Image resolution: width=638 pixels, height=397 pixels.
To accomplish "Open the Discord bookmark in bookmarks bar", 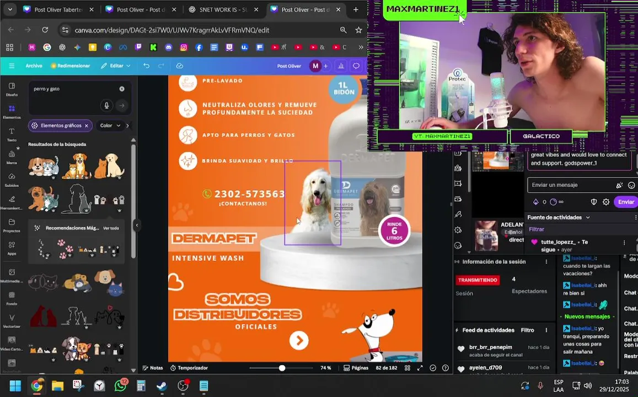I will 168,47.
